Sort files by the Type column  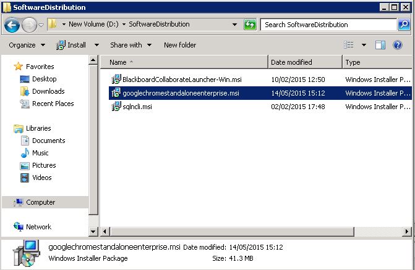pyautogui.click(x=377, y=62)
